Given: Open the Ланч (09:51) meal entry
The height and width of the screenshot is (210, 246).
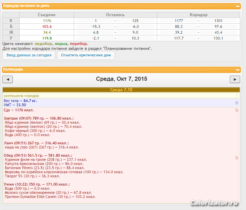Looking at the screenshot, I should pos(36,143).
